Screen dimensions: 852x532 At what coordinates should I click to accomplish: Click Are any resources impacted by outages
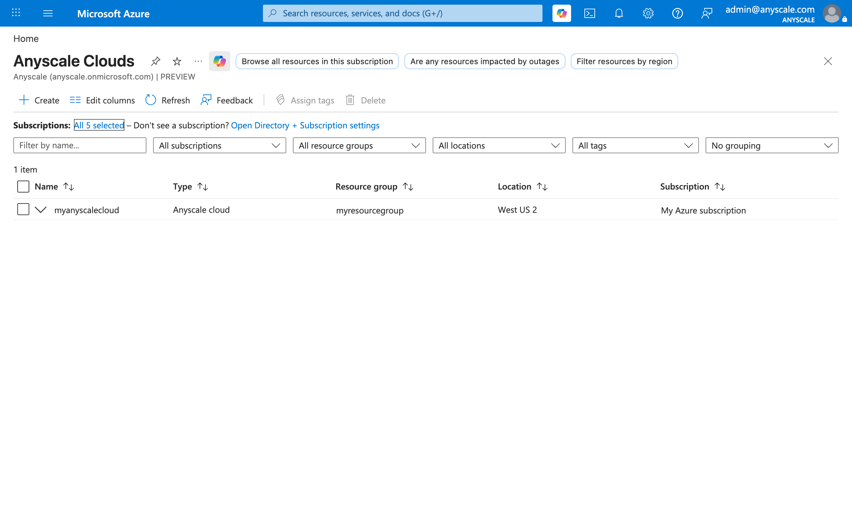tap(485, 61)
